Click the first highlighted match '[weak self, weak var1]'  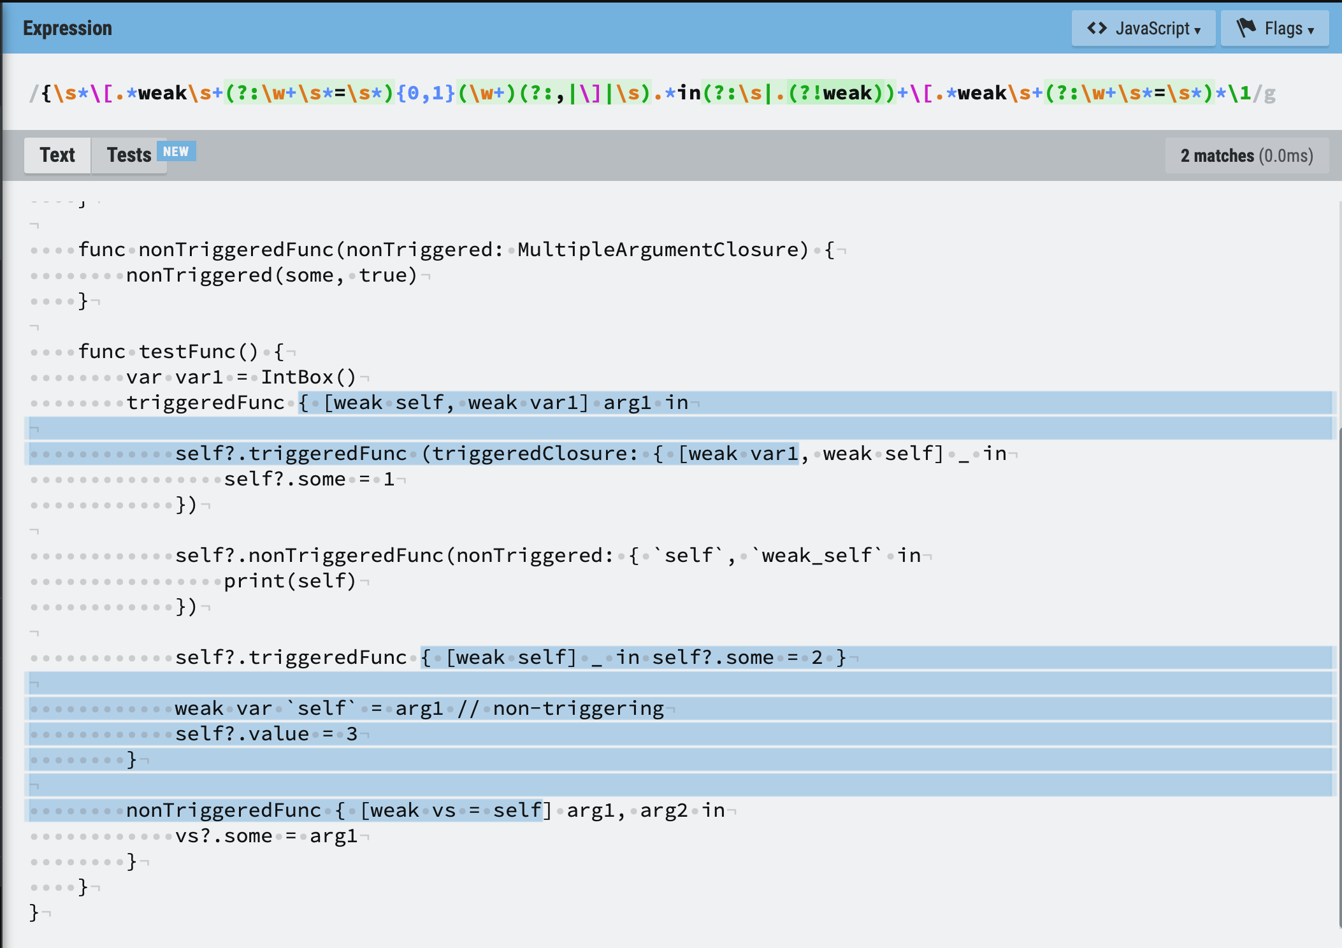tap(456, 403)
